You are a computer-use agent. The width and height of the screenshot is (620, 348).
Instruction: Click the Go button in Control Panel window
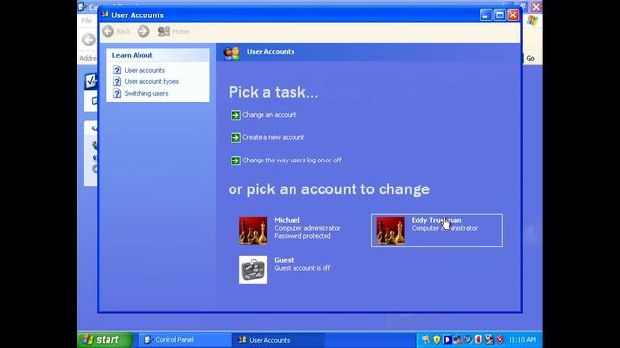[x=530, y=58]
